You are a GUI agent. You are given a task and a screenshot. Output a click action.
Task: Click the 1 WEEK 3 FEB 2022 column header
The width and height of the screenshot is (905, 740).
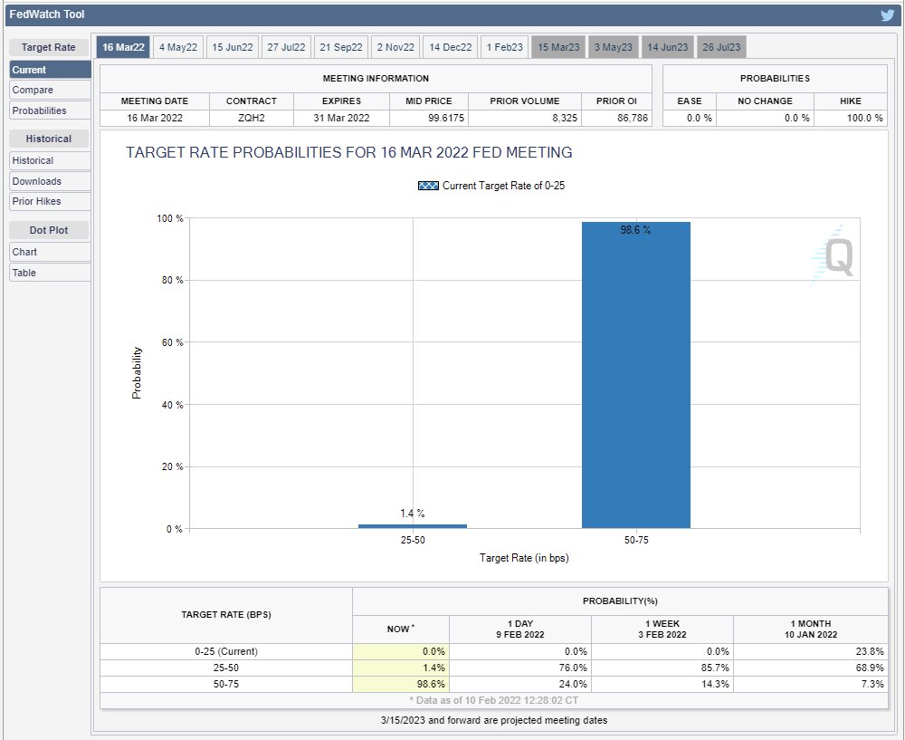click(662, 629)
